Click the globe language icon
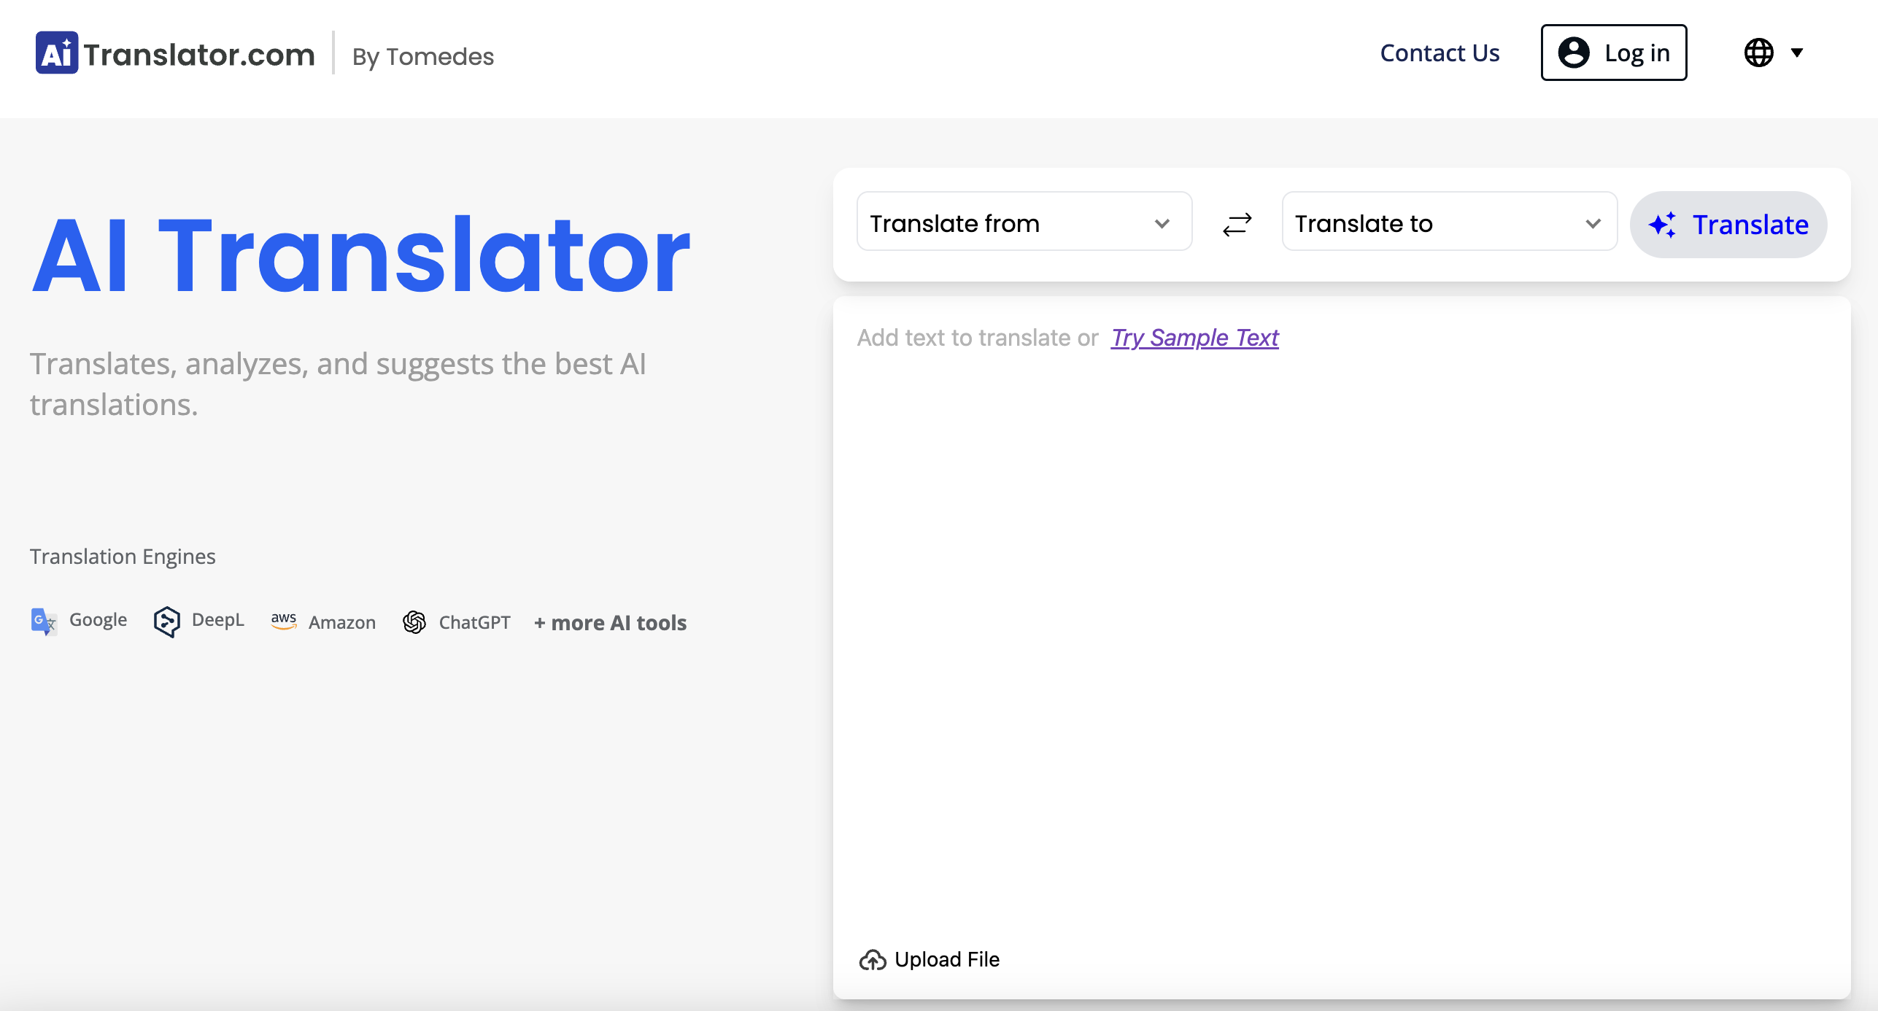 1758,53
